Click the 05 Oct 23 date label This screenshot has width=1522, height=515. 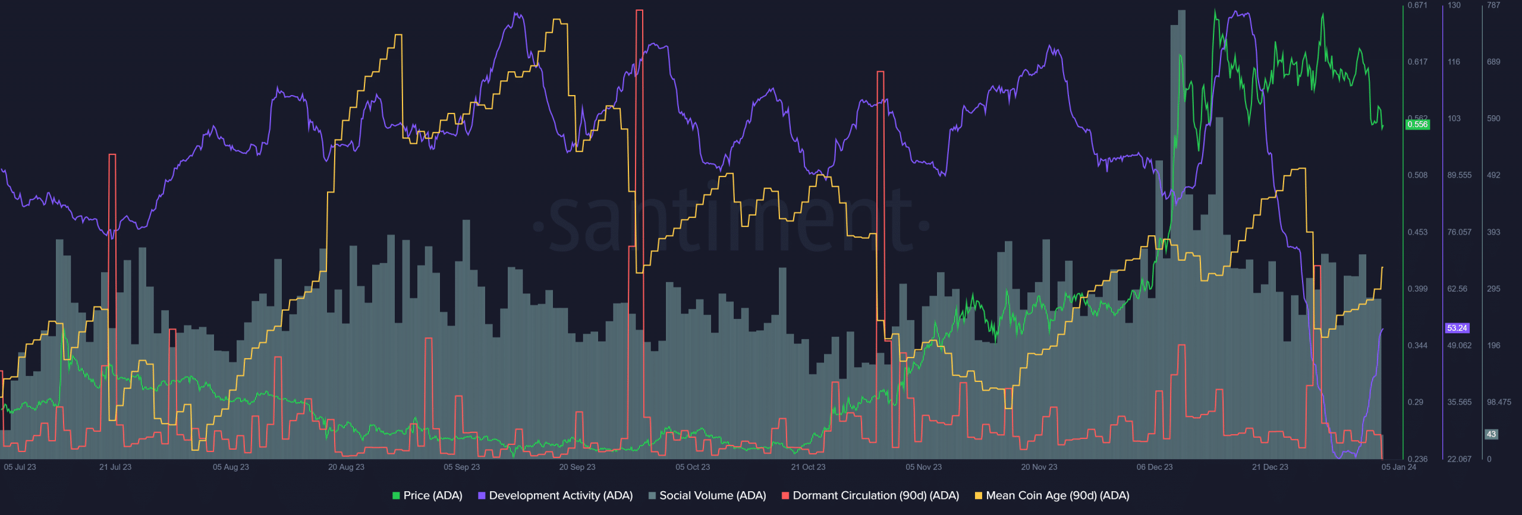tap(693, 467)
